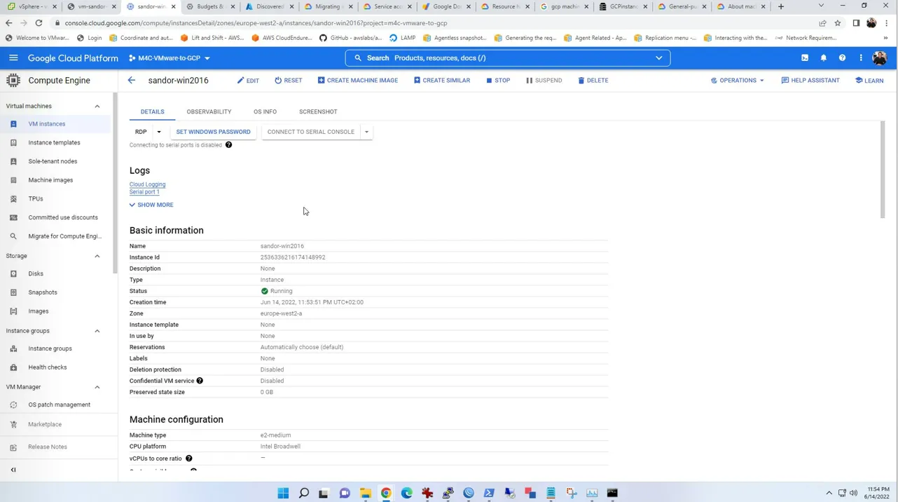Expand SHOW MORE under Logs
This screenshot has width=898, height=502.
tap(151, 205)
